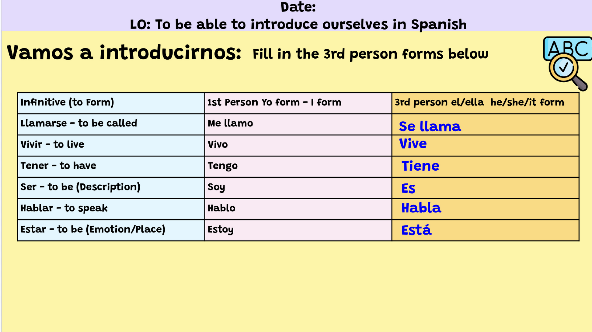
Task: Select the learning objective line about Spanish
Action: tap(298, 24)
